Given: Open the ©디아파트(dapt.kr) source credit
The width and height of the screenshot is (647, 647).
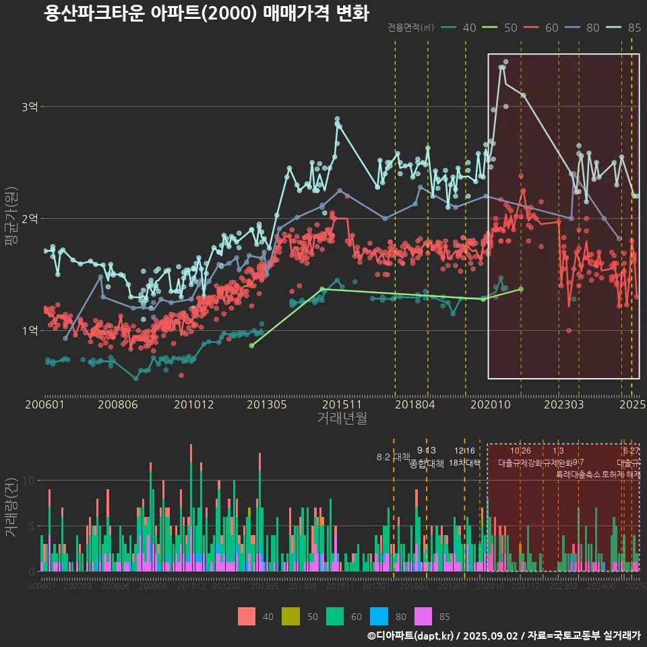Looking at the screenshot, I should [410, 636].
